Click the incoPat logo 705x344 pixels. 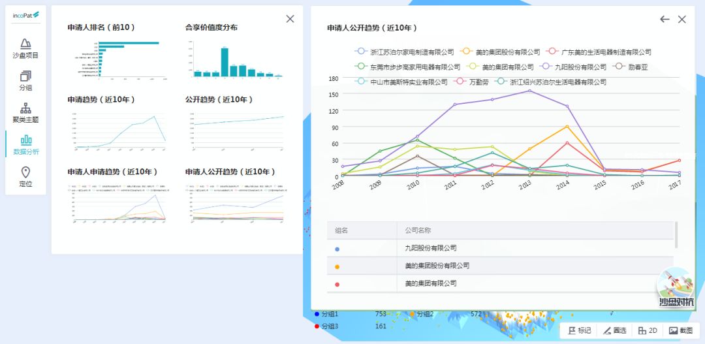pyautogui.click(x=25, y=15)
